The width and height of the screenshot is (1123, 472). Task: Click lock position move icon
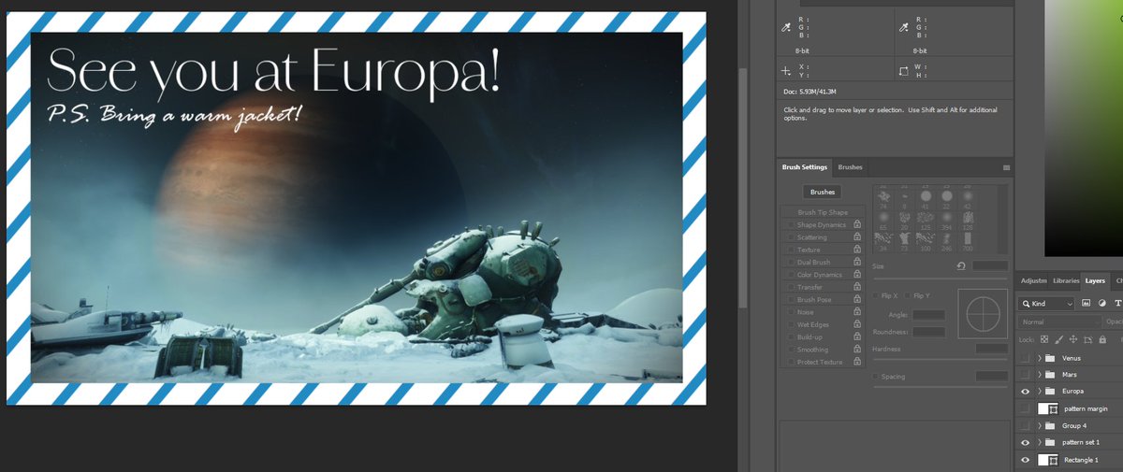[1073, 339]
